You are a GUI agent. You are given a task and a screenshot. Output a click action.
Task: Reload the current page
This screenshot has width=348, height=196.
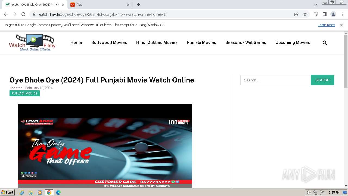(x=23, y=14)
